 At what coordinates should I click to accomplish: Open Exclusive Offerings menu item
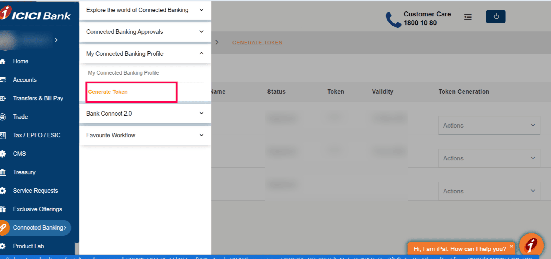(37, 209)
